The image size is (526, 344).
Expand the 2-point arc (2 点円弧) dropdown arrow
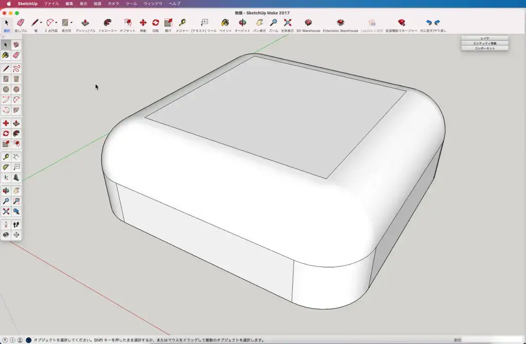[56, 23]
